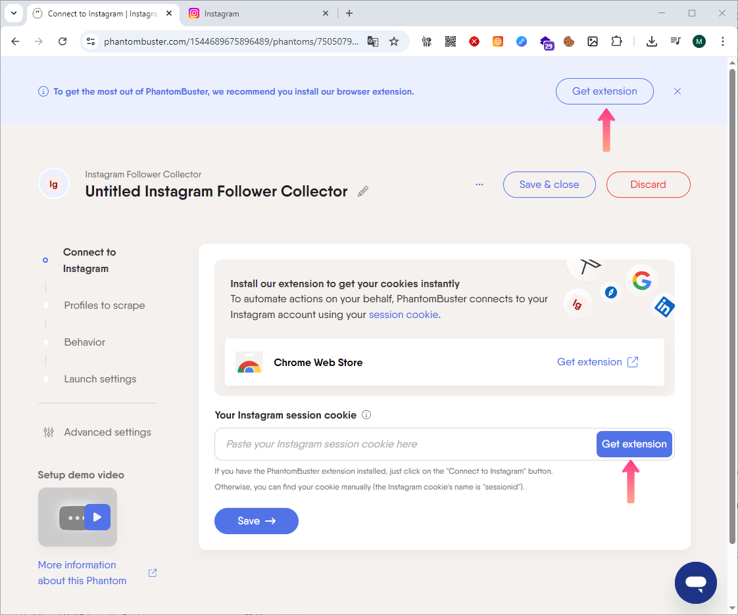Open the Chrome three-dot menu
The image size is (738, 615).
point(722,41)
